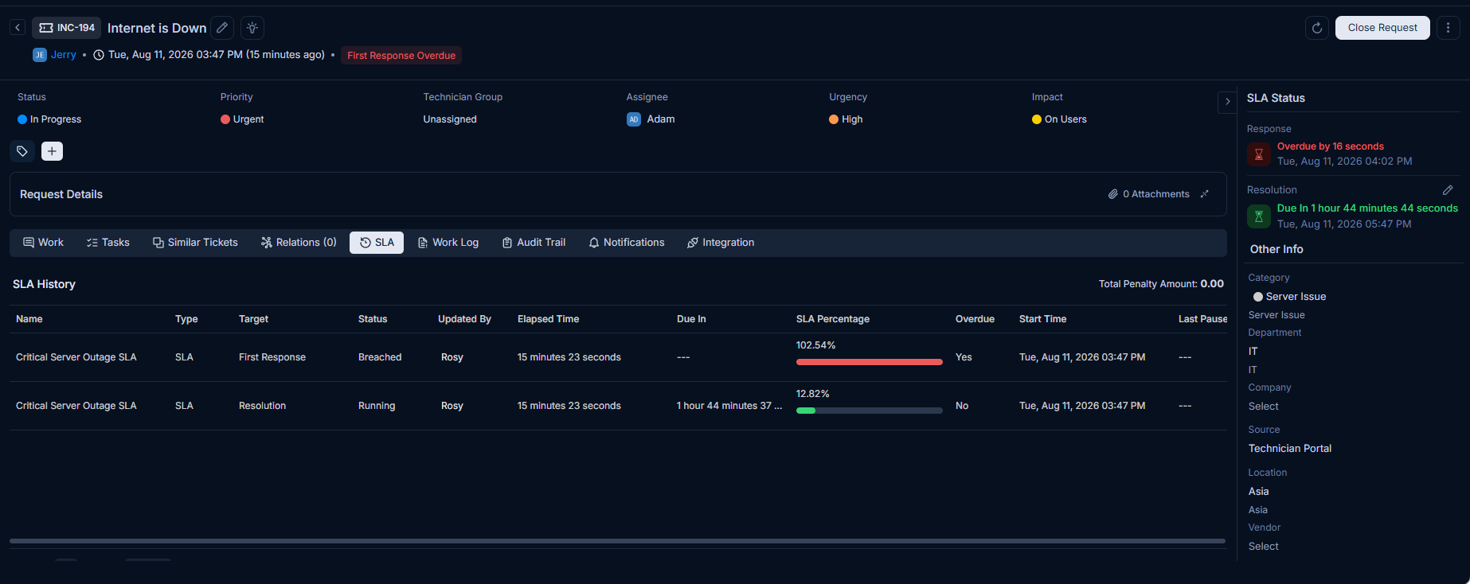1470x584 pixels.
Task: Open the Adam assignee dropdown
Action: [651, 119]
